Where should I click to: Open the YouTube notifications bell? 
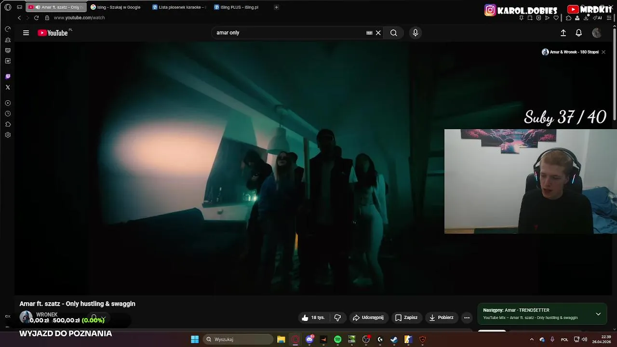click(x=578, y=33)
